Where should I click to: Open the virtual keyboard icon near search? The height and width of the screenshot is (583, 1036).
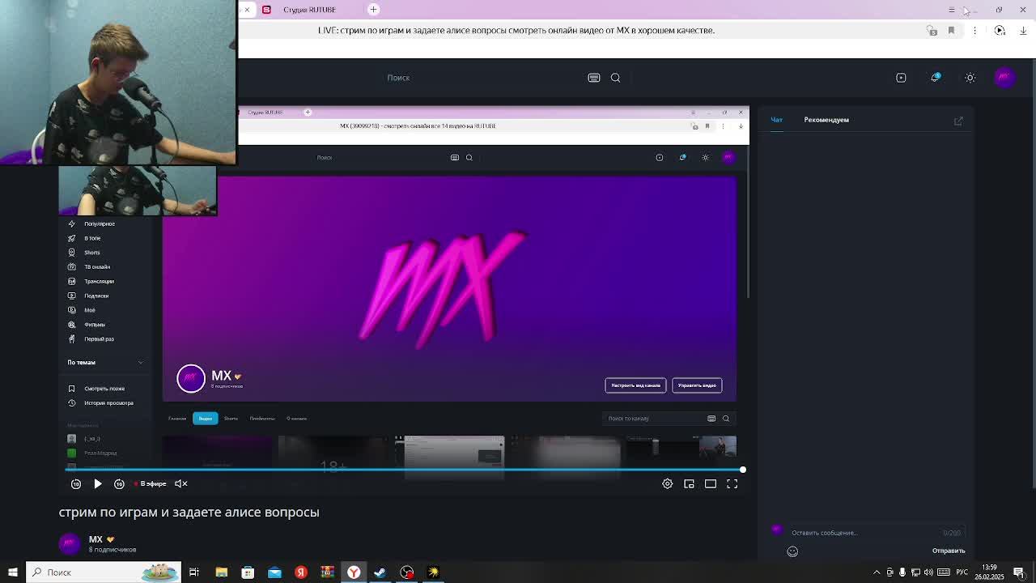coord(594,78)
